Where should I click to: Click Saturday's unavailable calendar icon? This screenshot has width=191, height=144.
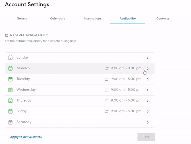pos(11,122)
